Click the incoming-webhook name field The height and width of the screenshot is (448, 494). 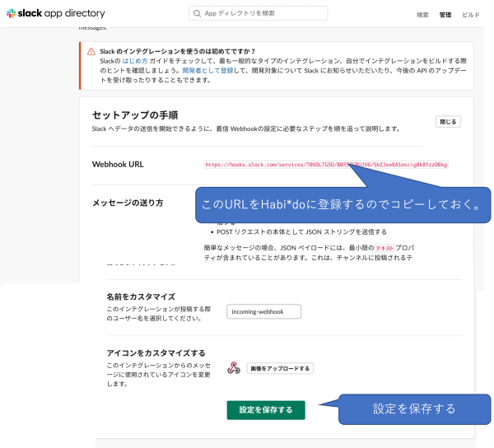263,311
